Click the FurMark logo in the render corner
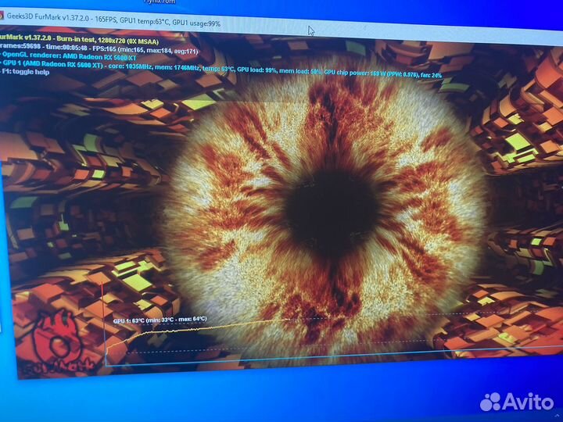 57,343
